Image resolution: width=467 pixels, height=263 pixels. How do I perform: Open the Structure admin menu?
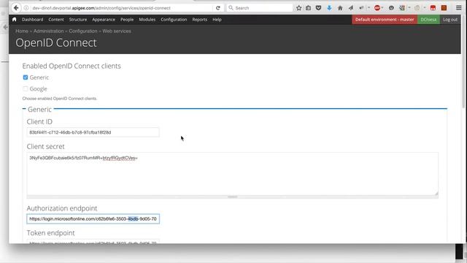78,20
